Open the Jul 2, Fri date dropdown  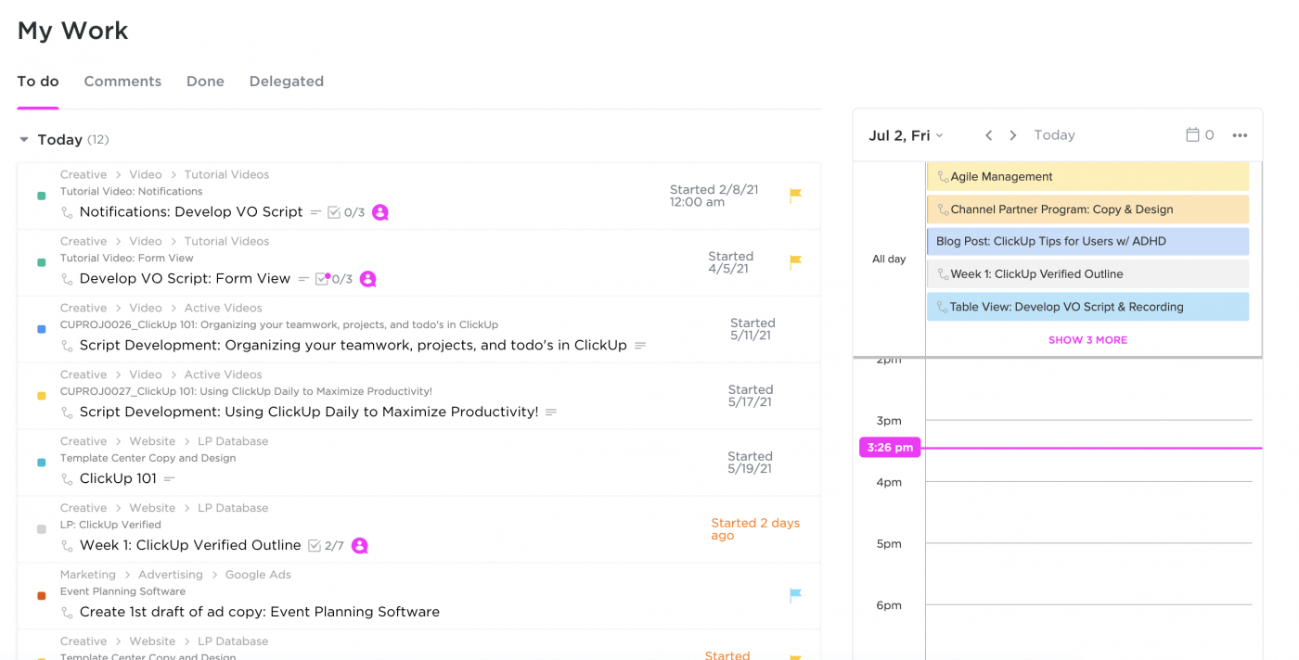[x=906, y=135]
